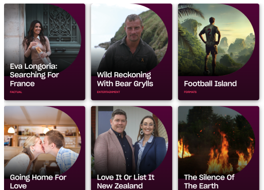
Task: Click the Love It Or List It hosts photo
Action: pos(129,141)
